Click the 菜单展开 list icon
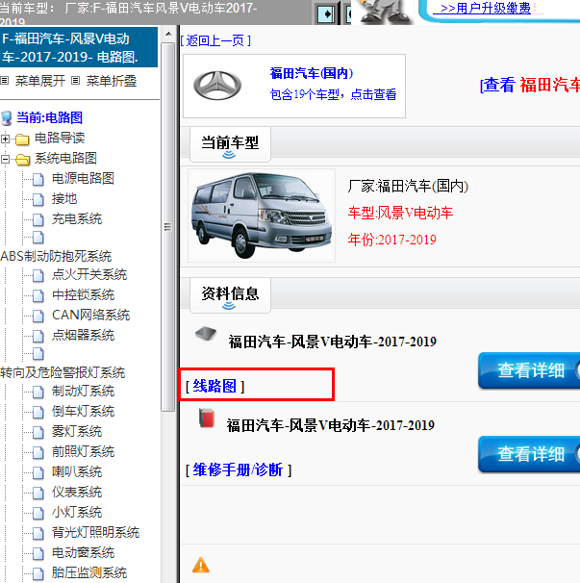Image resolution: width=580 pixels, height=583 pixels. pyautogui.click(x=5, y=80)
